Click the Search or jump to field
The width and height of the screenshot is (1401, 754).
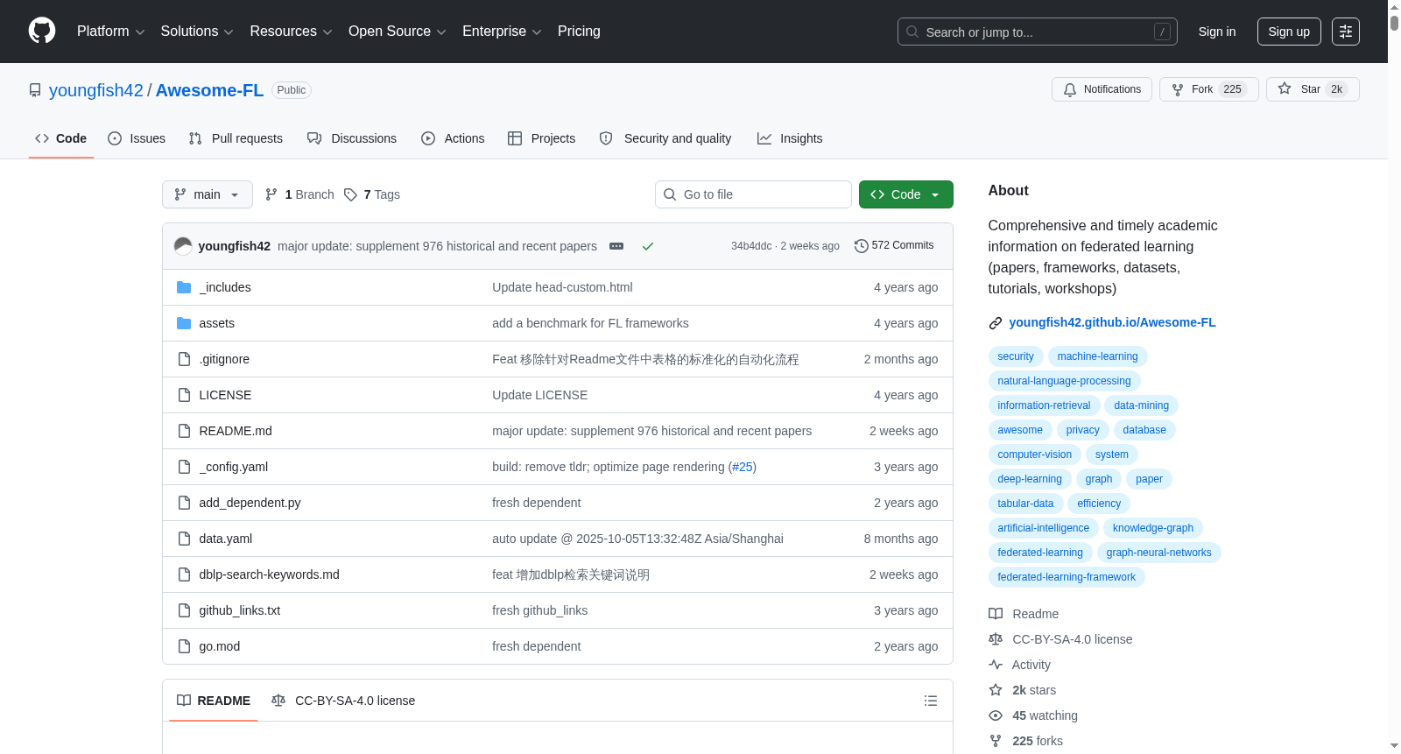[1038, 32]
